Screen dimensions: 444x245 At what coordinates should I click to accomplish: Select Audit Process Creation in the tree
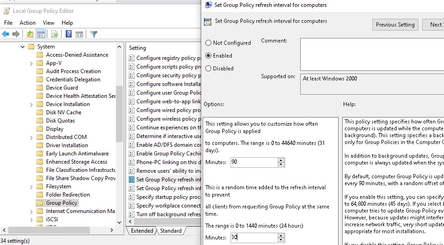point(73,71)
